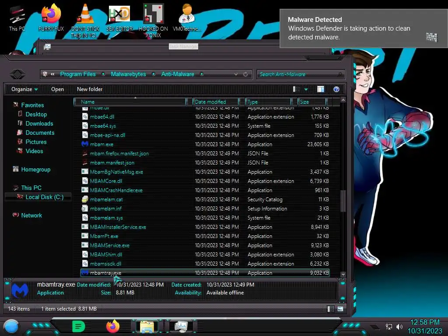
Task: Click Open in the command bar
Action: pos(57,89)
